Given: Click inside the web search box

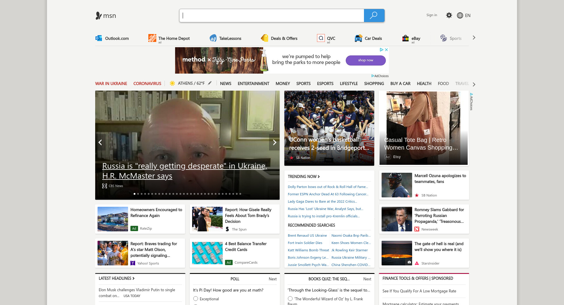Looking at the screenshot, I should pyautogui.click(x=271, y=16).
